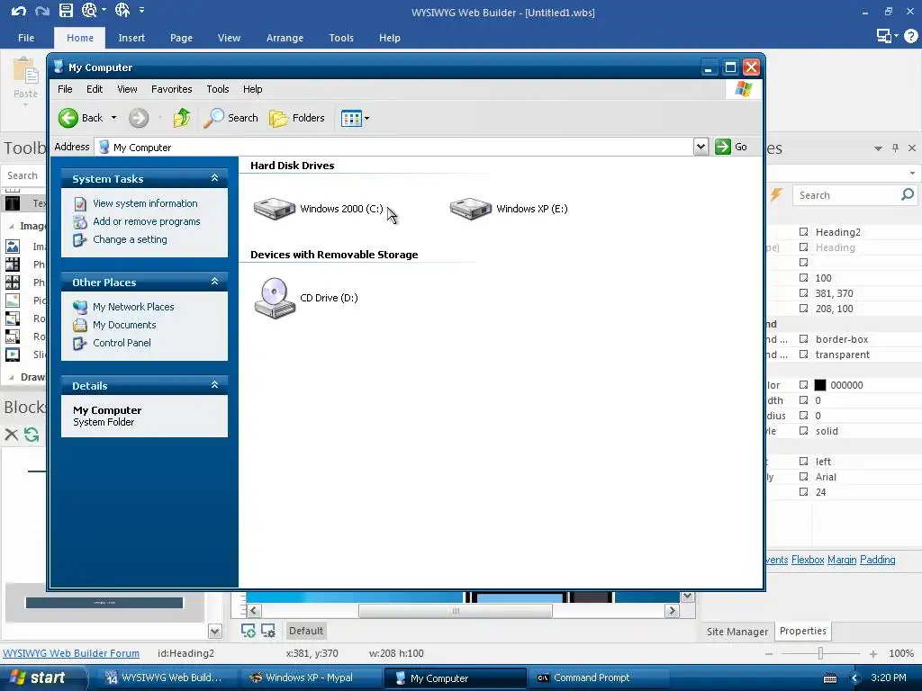Click the refresh icon in Blocks panel
The image size is (922, 691).
[x=32, y=435]
